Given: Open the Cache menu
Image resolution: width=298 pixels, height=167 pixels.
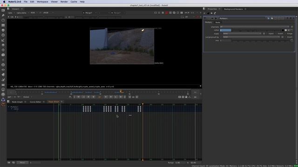Looking at the screenshot, I should click(x=74, y=2).
